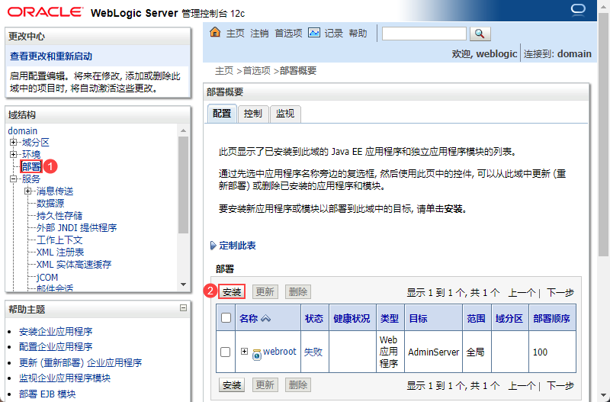Click the 失败 status link
This screenshot has height=402, width=610.
click(313, 352)
